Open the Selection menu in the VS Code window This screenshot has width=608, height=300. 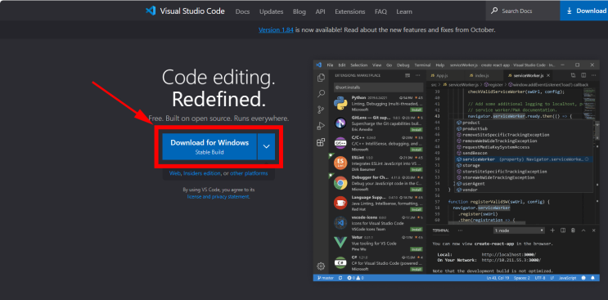tap(358, 65)
